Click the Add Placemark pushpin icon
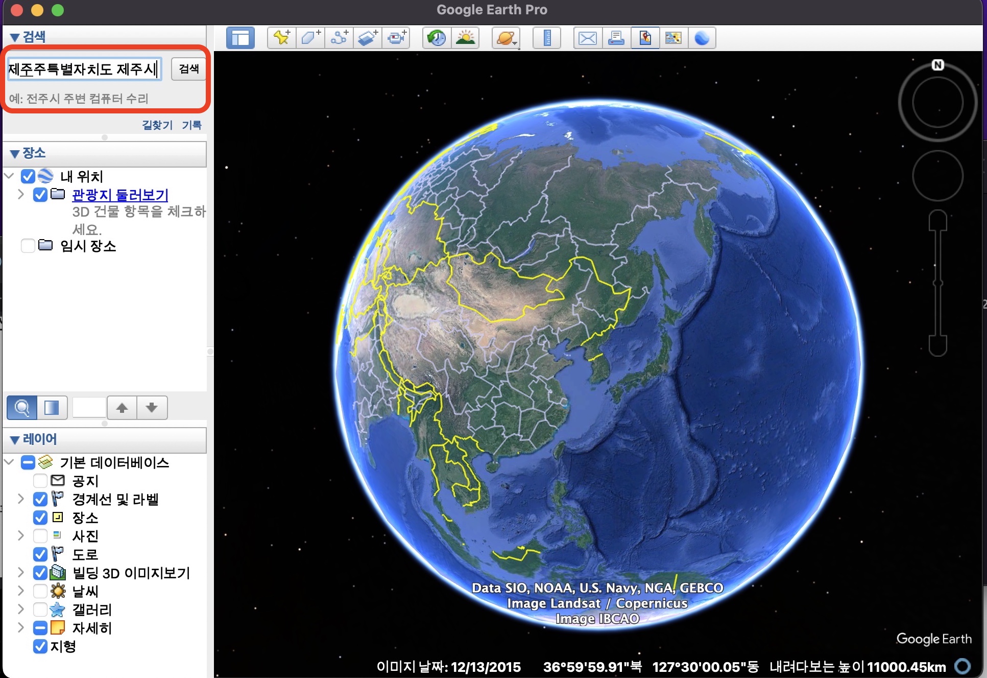987x678 pixels. (x=281, y=38)
